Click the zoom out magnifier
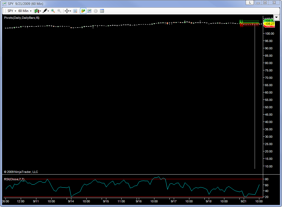282x207 pixels. pyautogui.click(x=59, y=11)
